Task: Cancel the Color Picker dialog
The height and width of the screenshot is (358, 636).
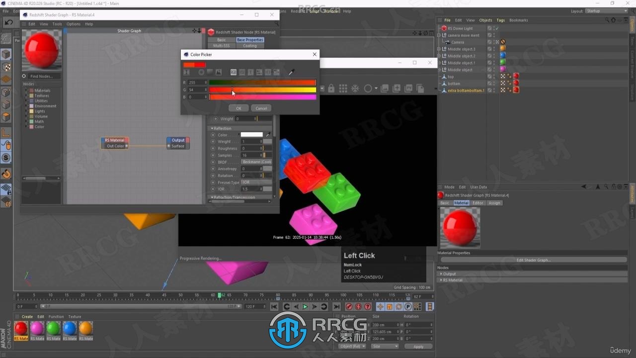Action: pos(261,108)
